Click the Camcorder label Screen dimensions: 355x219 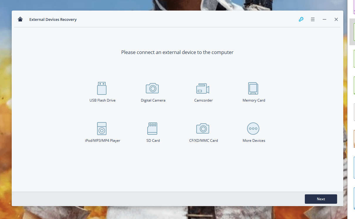[204, 100]
